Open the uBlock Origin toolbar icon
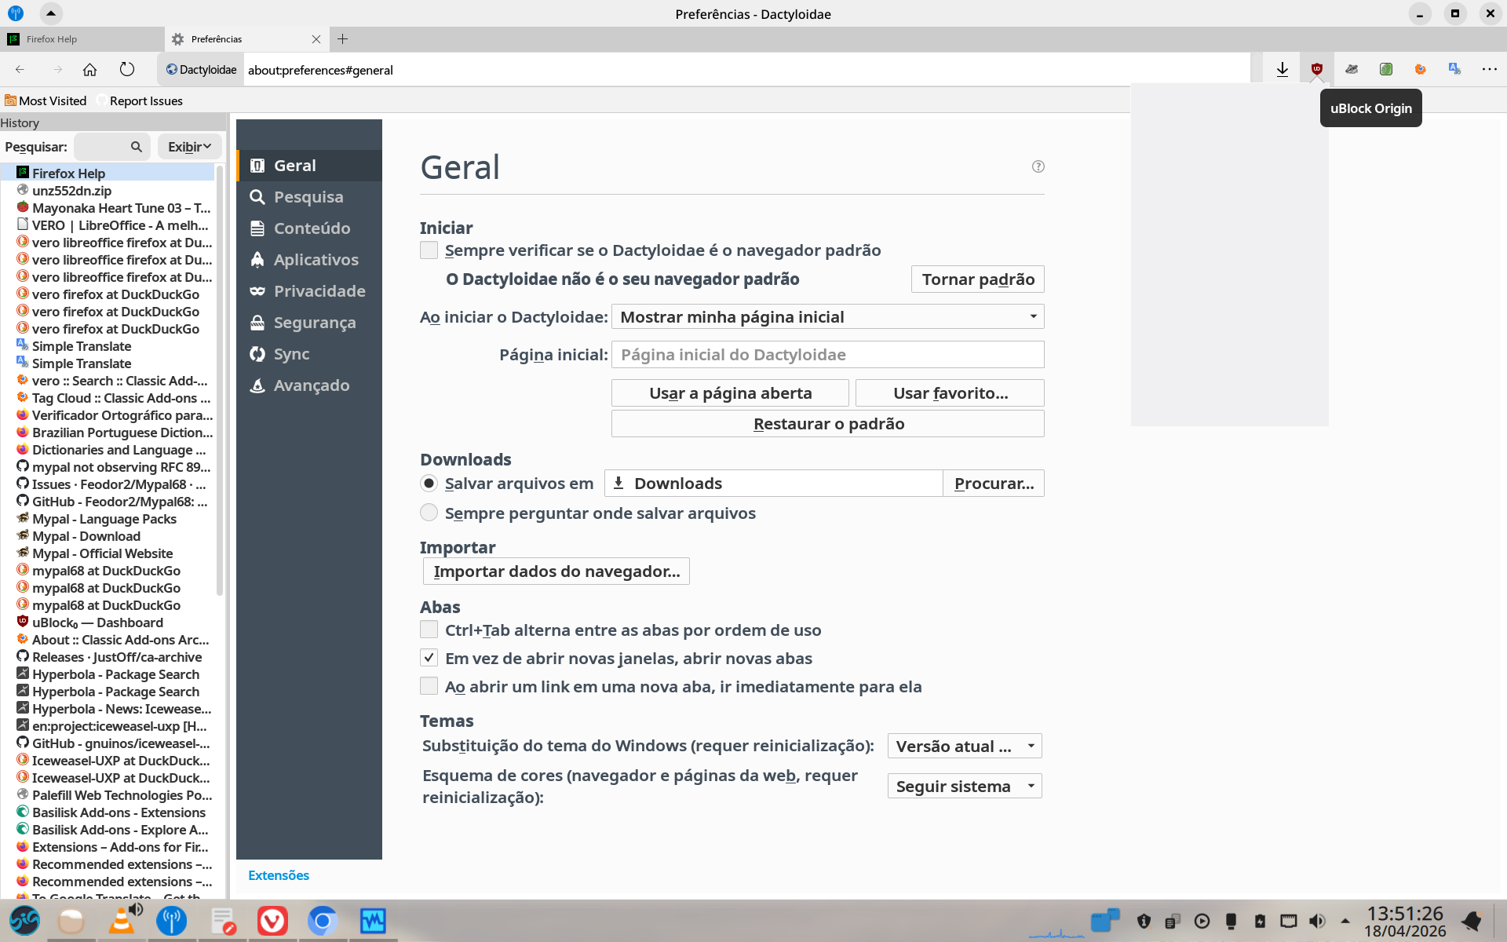 [x=1317, y=69]
